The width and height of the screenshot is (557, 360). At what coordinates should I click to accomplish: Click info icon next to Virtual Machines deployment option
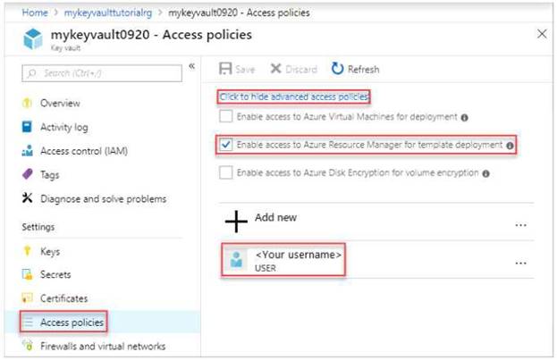click(x=464, y=118)
